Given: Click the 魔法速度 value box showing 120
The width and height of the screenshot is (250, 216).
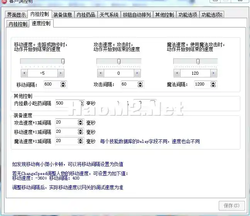Looking at the screenshot, I should [x=195, y=73].
